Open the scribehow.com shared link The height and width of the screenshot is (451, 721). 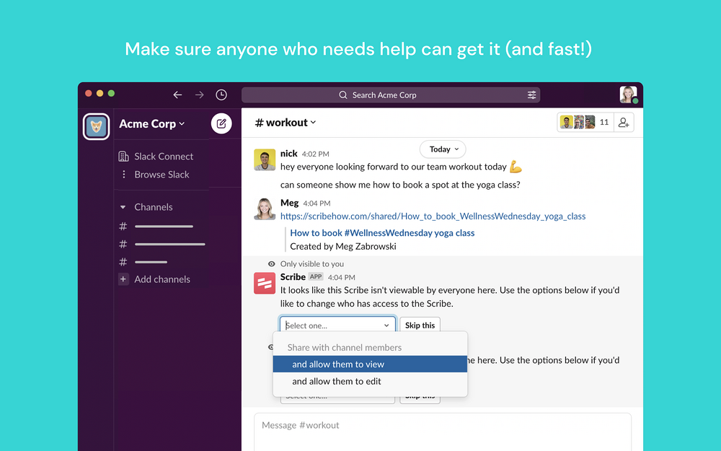click(x=433, y=216)
